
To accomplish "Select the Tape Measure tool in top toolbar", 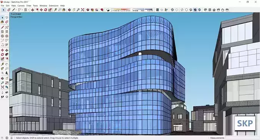I will (x=55, y=10).
